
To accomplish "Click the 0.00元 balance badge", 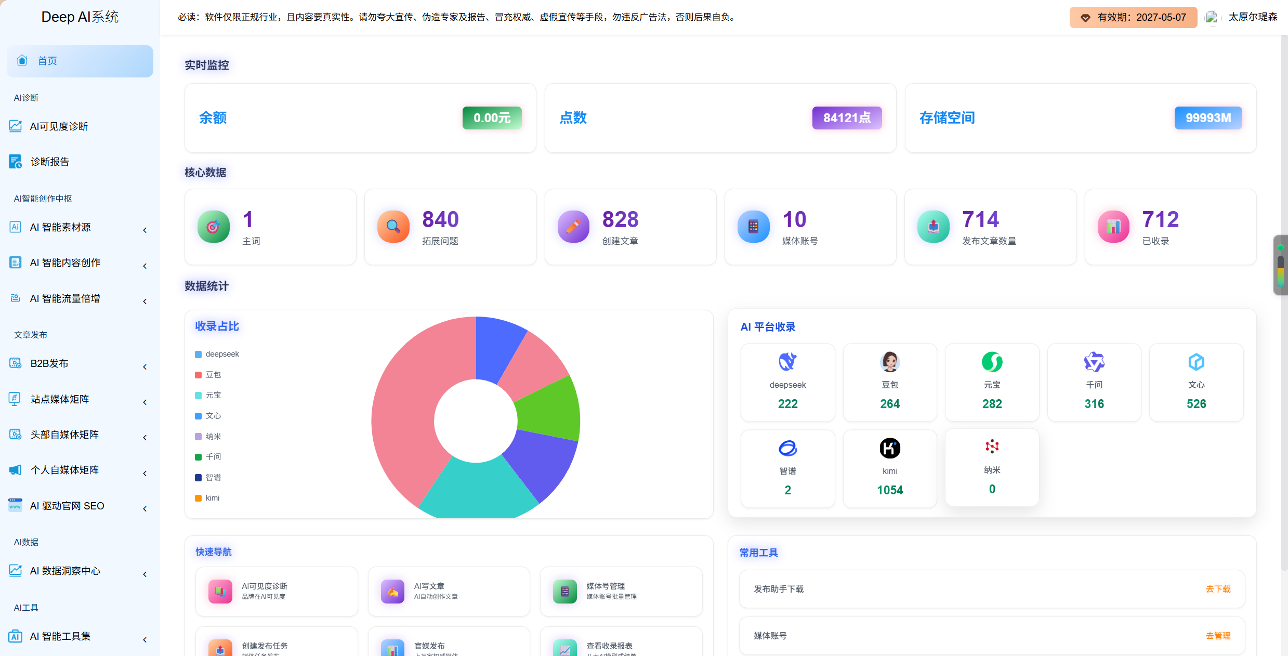I will (492, 117).
